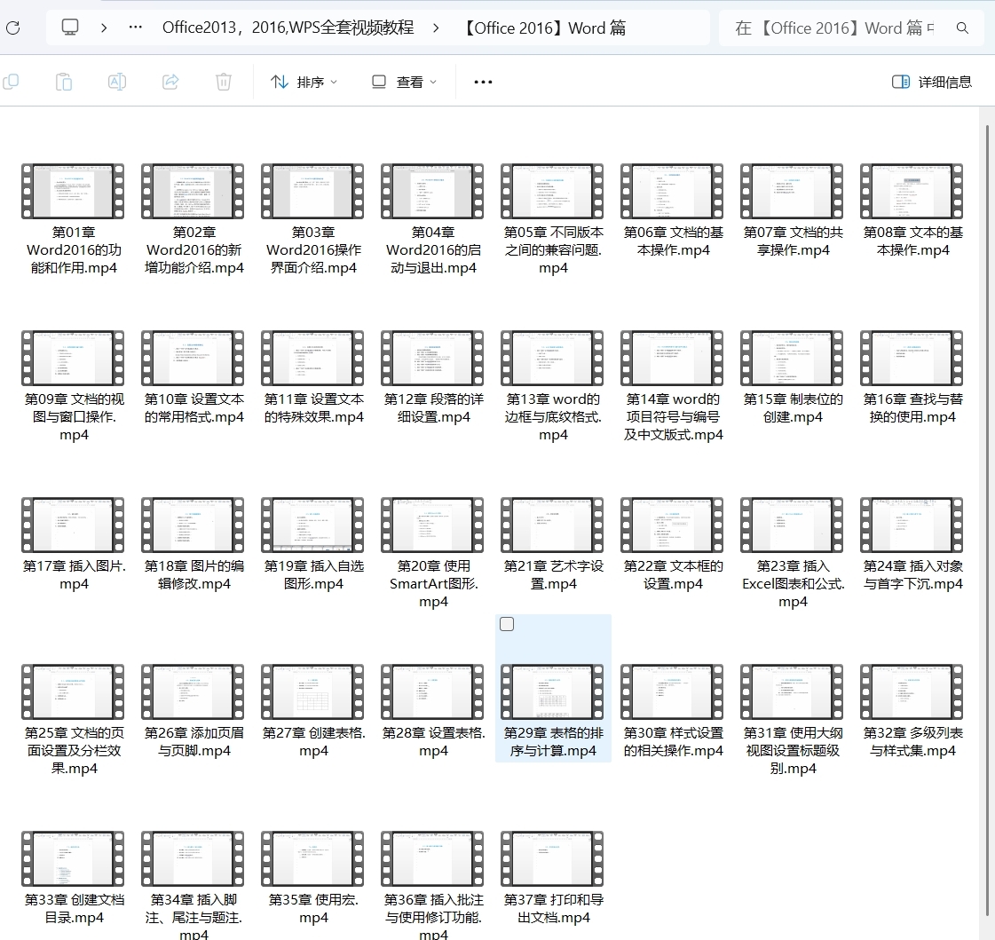Tick the checkbox above 第29章 file
Screen dimensions: 995x940
point(507,624)
